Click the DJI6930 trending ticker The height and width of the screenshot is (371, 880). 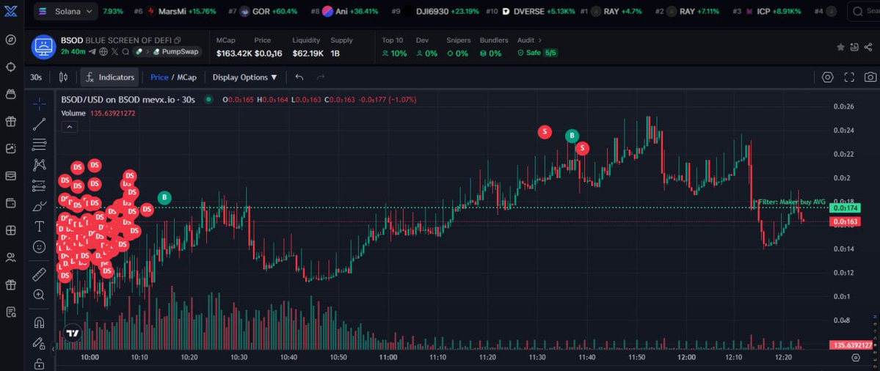coord(435,11)
